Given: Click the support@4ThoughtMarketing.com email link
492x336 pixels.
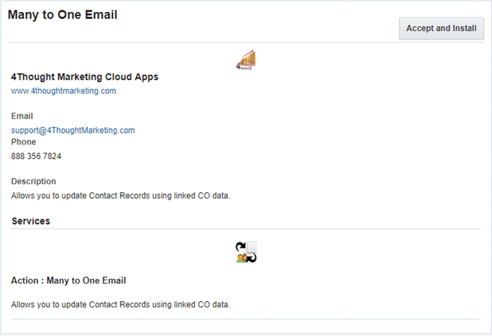Looking at the screenshot, I should pos(72,130).
